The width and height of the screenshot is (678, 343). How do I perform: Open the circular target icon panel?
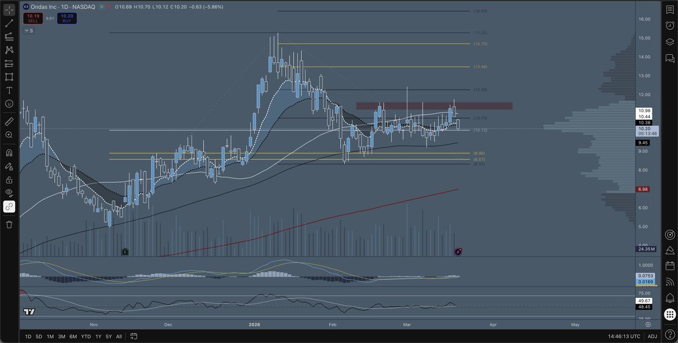(670, 234)
